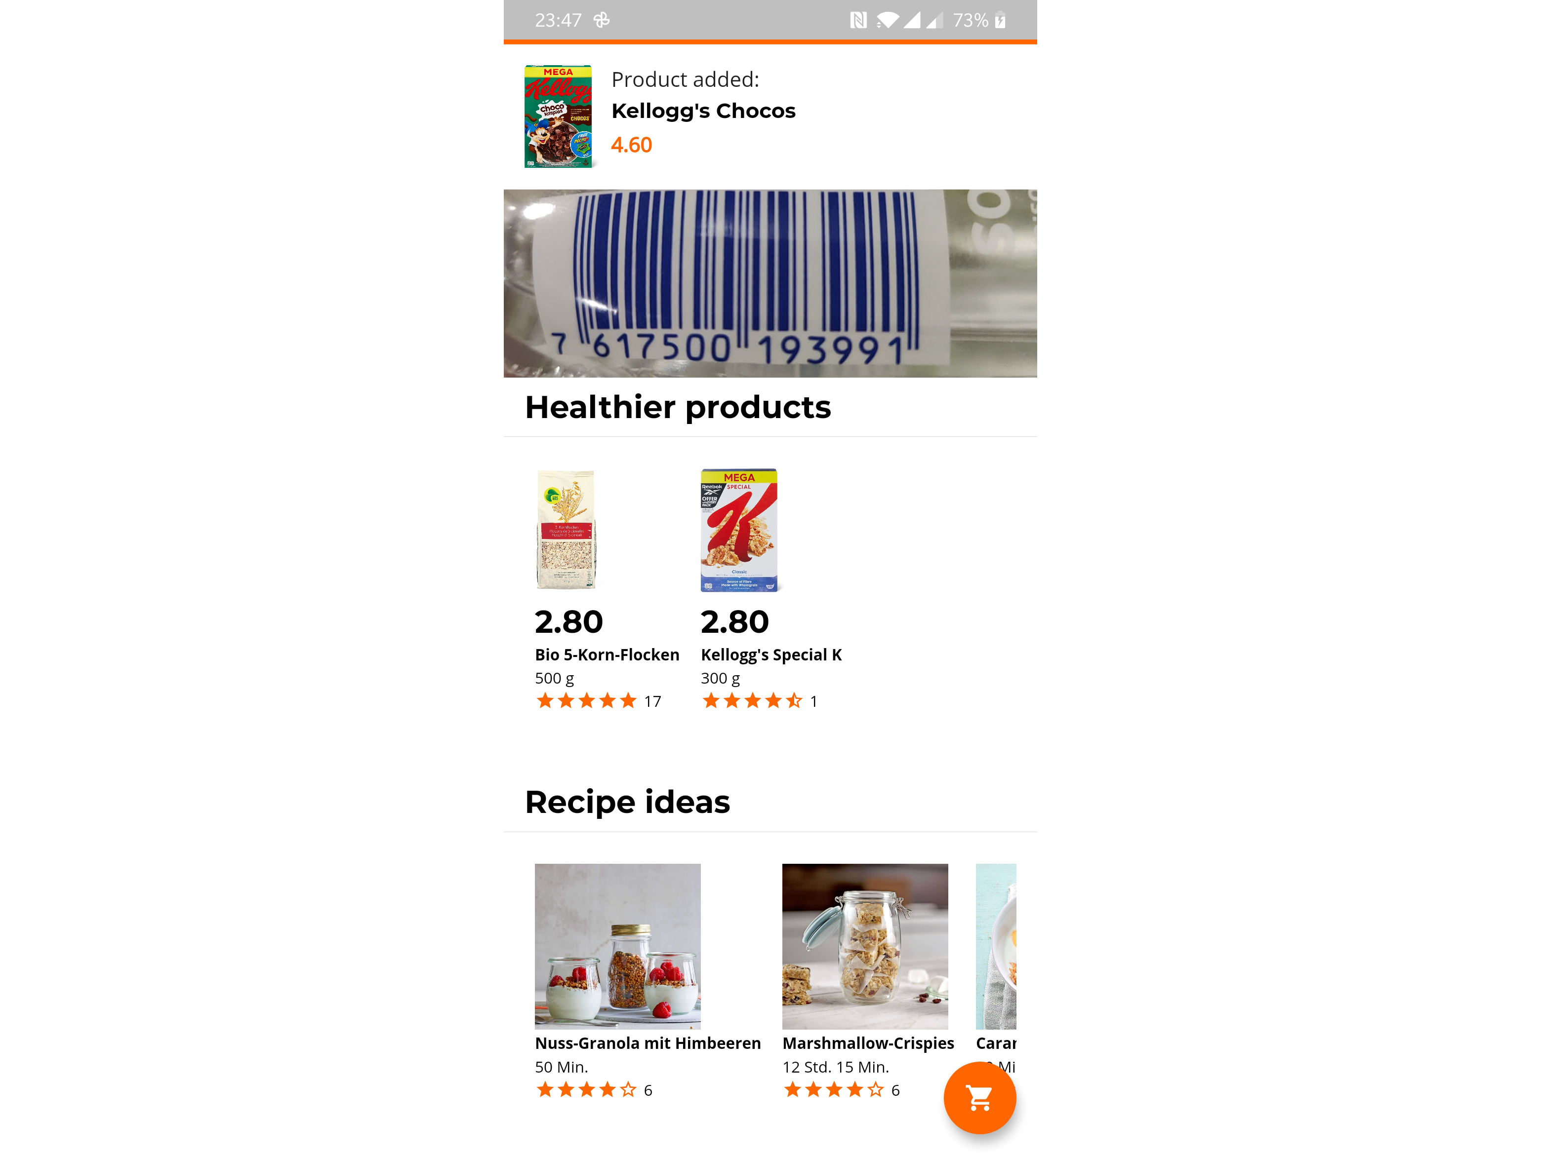
Task: Select the Bio 5-Korn-Flocken product name
Action: coord(608,654)
